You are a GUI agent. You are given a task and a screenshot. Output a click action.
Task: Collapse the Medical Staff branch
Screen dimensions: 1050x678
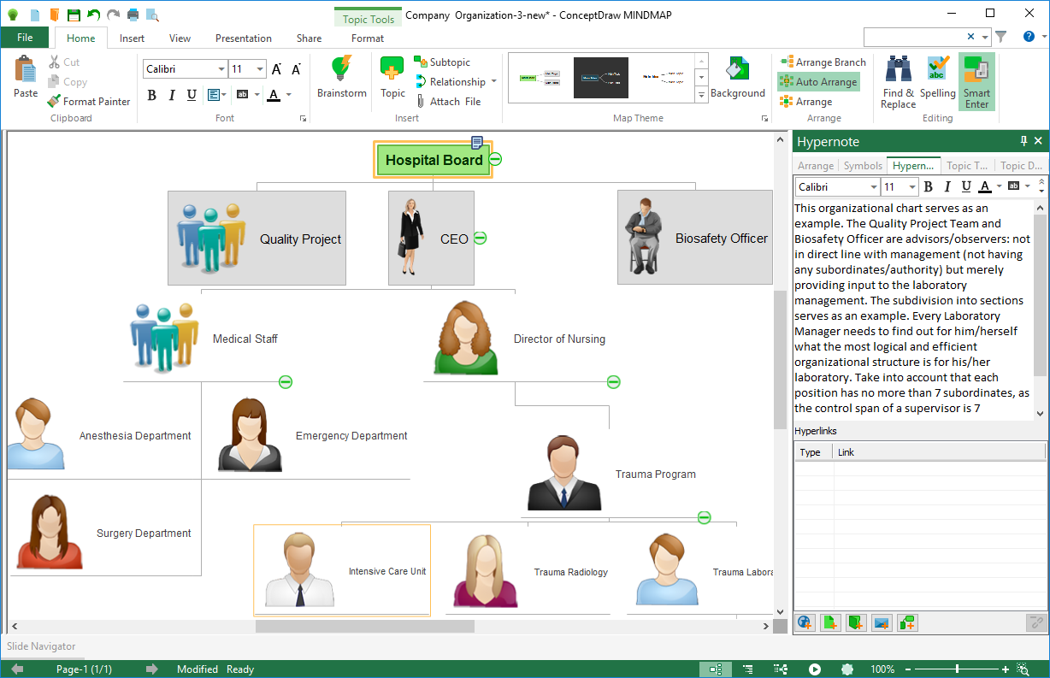pyautogui.click(x=286, y=381)
